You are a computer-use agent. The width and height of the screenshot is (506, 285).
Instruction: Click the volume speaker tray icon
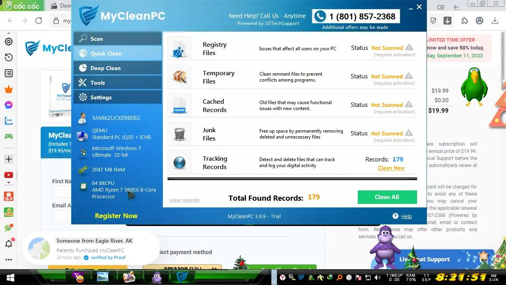377,277
